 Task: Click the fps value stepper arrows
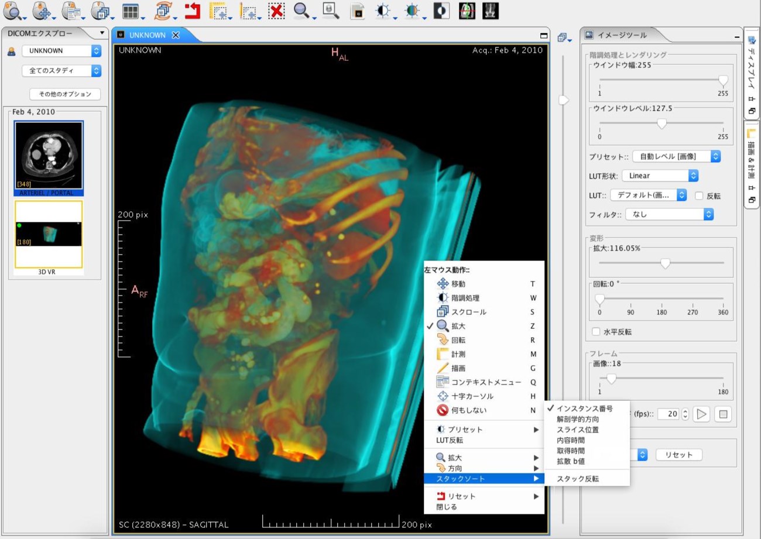684,414
